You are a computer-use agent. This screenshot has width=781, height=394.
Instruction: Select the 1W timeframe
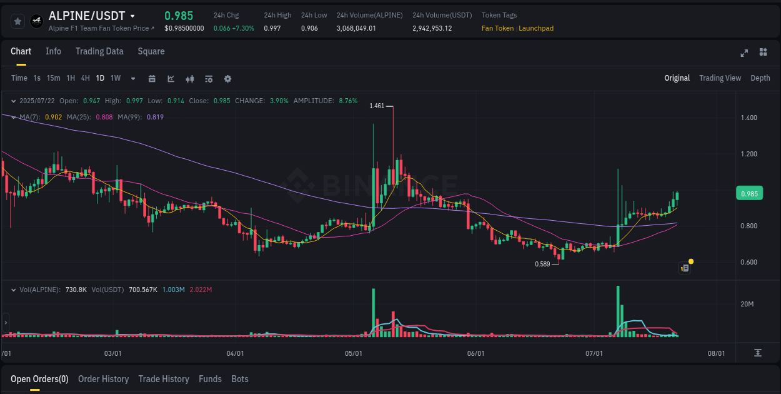pos(115,79)
